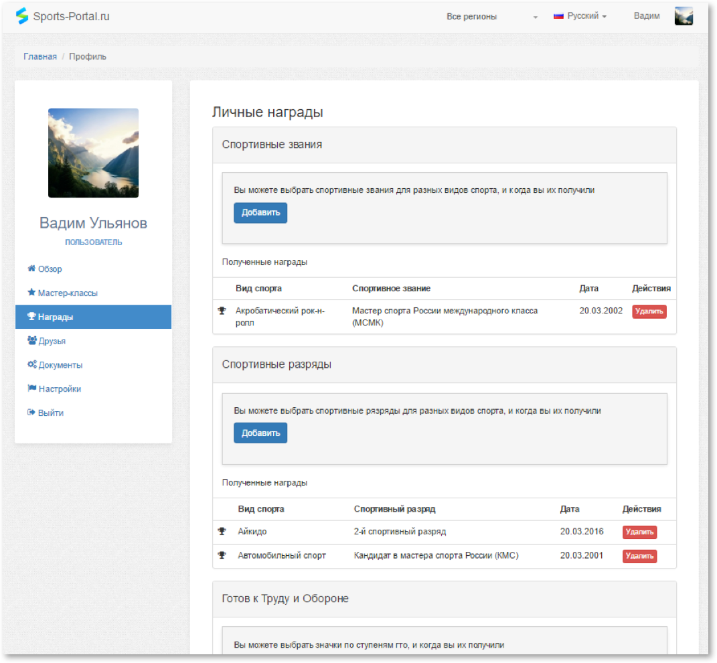This screenshot has width=717, height=663.
Task: Click the people icon beside Друзья
Action: (x=32, y=340)
